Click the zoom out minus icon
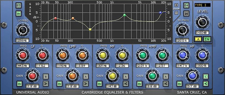The height and width of the screenshot is (95, 225). point(176,13)
